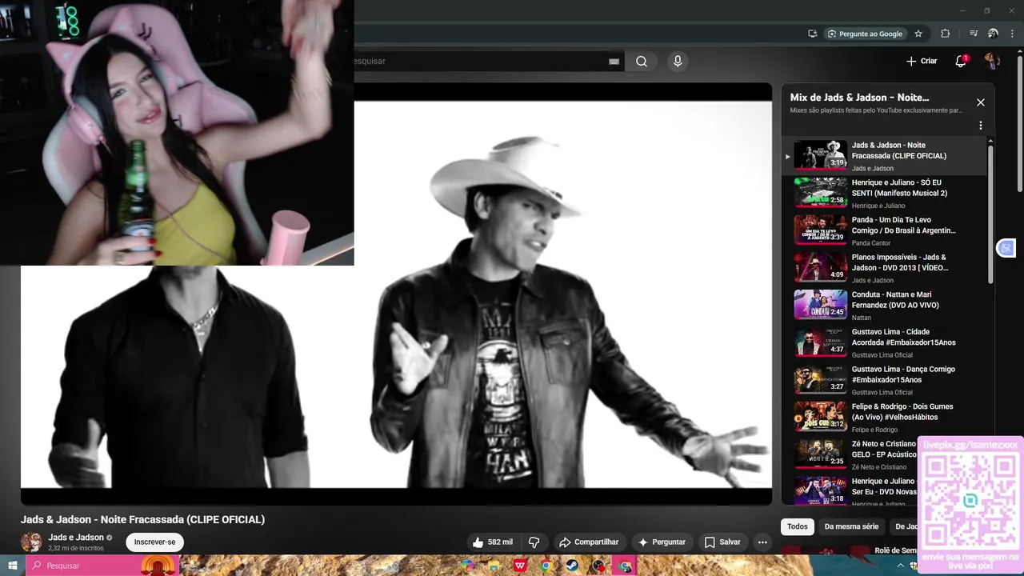Open Gusttavo Lima - Cidade Acordada title
This screenshot has height=576, width=1024.
pos(903,337)
